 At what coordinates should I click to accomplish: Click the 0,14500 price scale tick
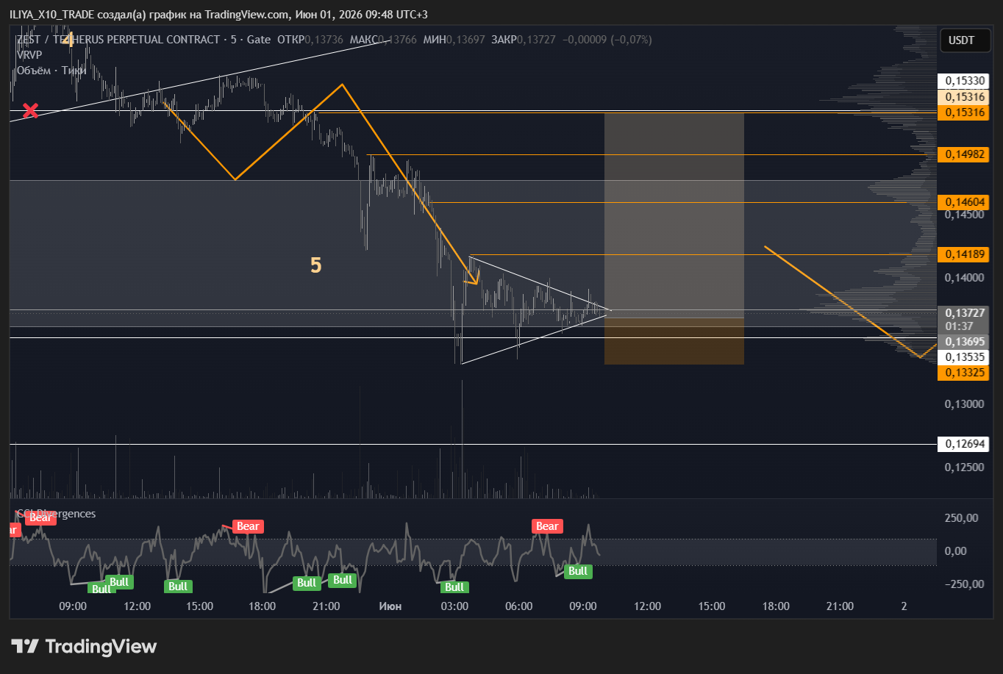963,215
